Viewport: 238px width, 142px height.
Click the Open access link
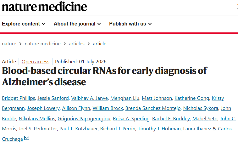click(x=35, y=62)
